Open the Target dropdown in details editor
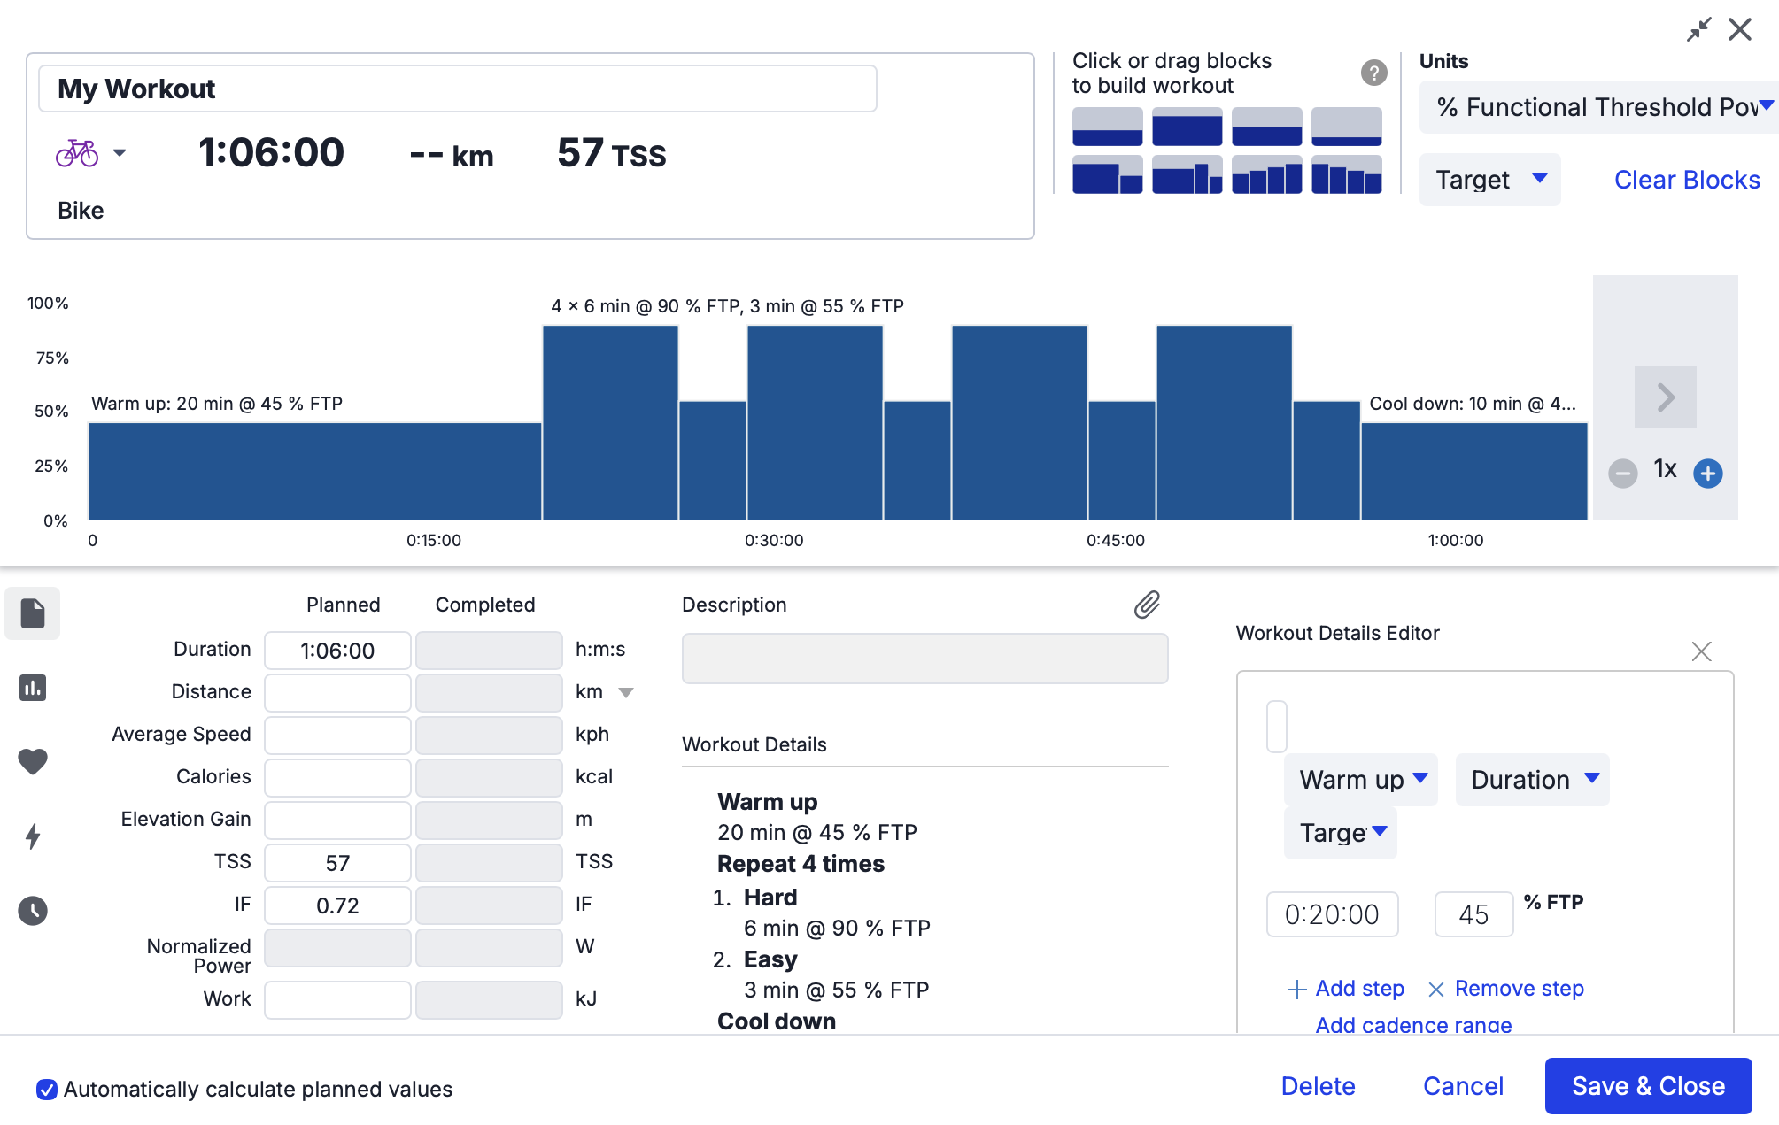 pyautogui.click(x=1341, y=833)
